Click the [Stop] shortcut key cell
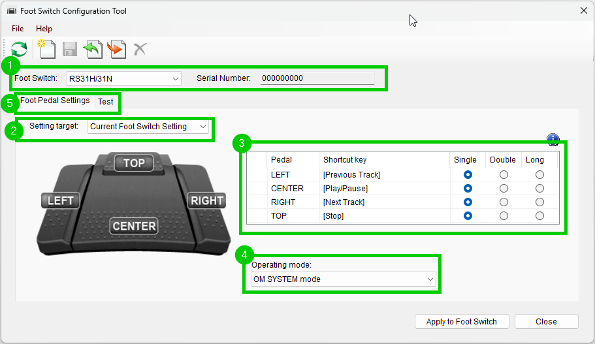Image resolution: width=595 pixels, height=344 pixels. tap(385, 216)
